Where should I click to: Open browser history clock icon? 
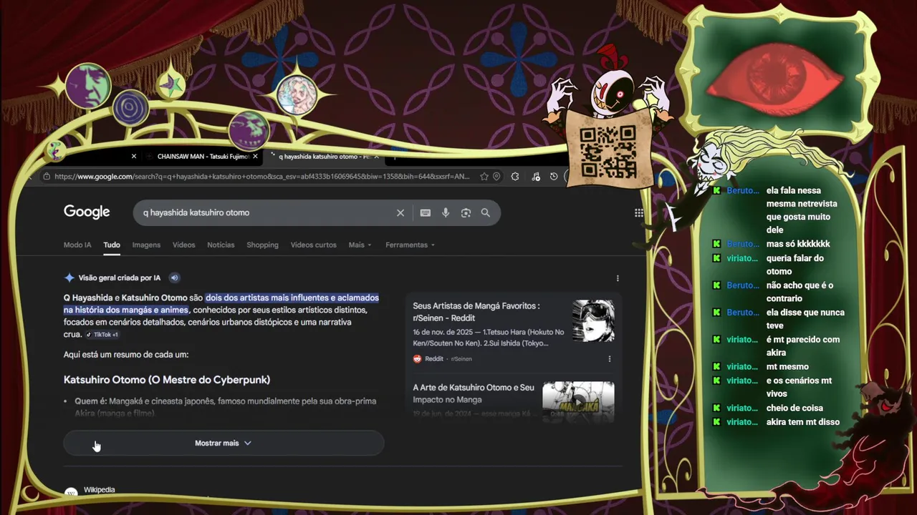(554, 176)
